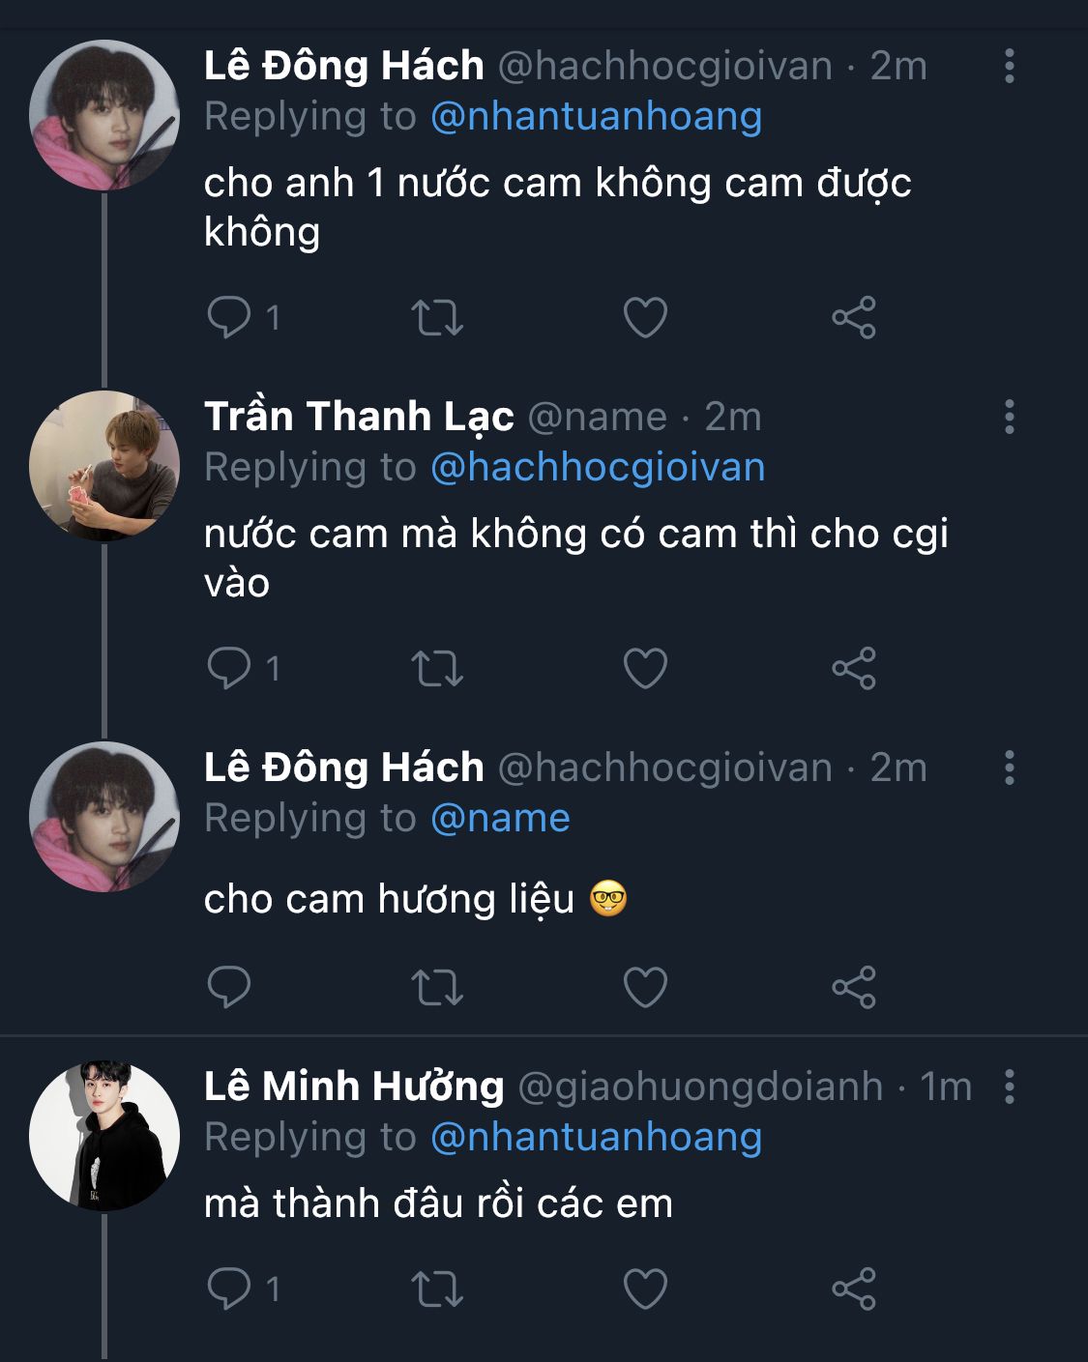This screenshot has width=1088, height=1362.
Task: Share Lê Minh Hưởng's tweet
Action: 853,1289
